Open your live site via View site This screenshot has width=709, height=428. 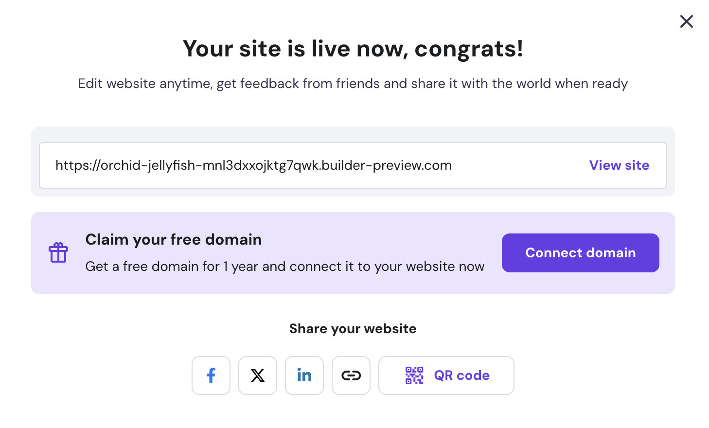pos(619,165)
